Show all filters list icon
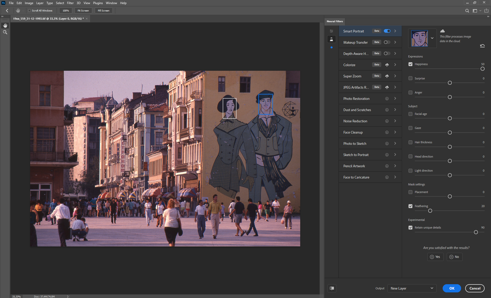Image resolution: width=491 pixels, height=298 pixels. 331,31
